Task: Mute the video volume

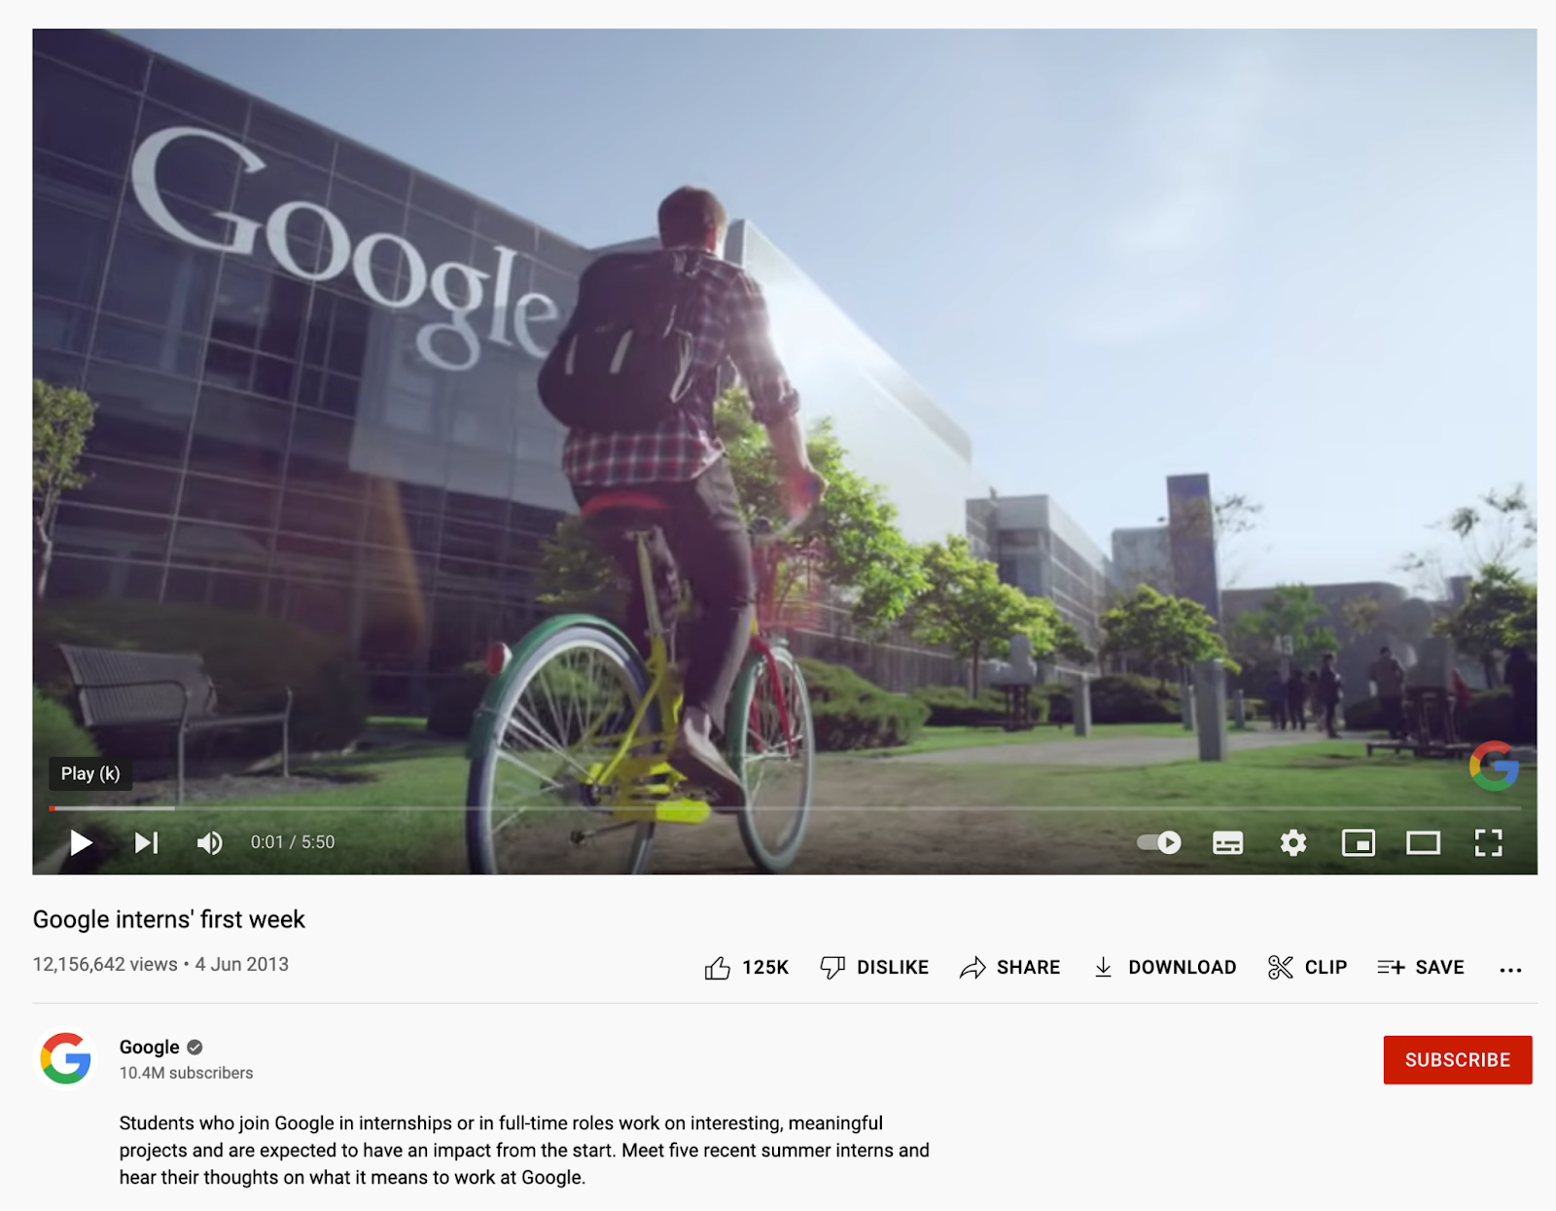Action: (x=209, y=842)
